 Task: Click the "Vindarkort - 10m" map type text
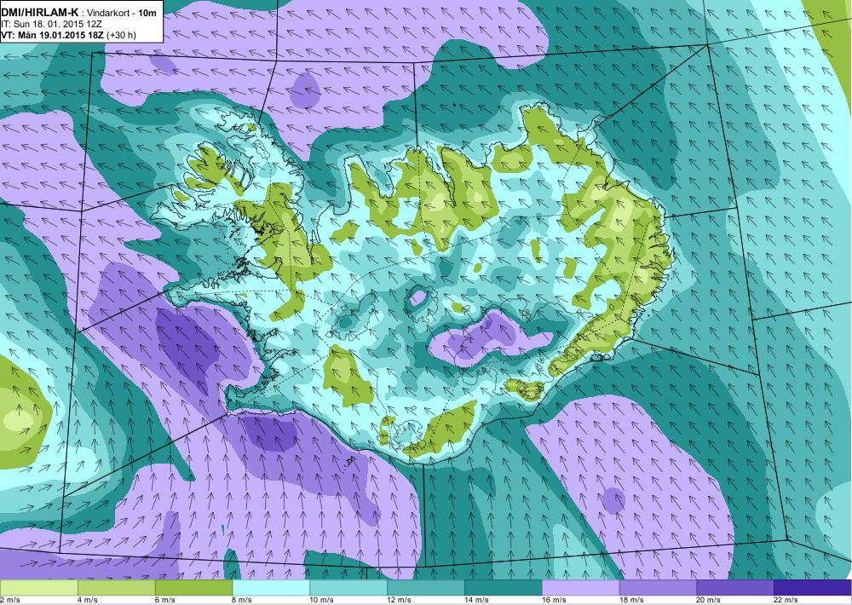(x=122, y=13)
